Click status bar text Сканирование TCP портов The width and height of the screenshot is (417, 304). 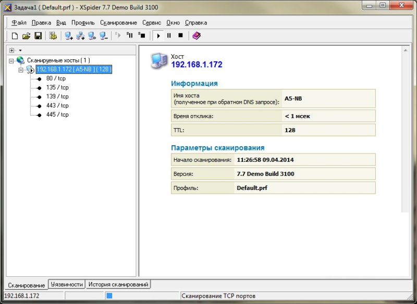point(218,296)
